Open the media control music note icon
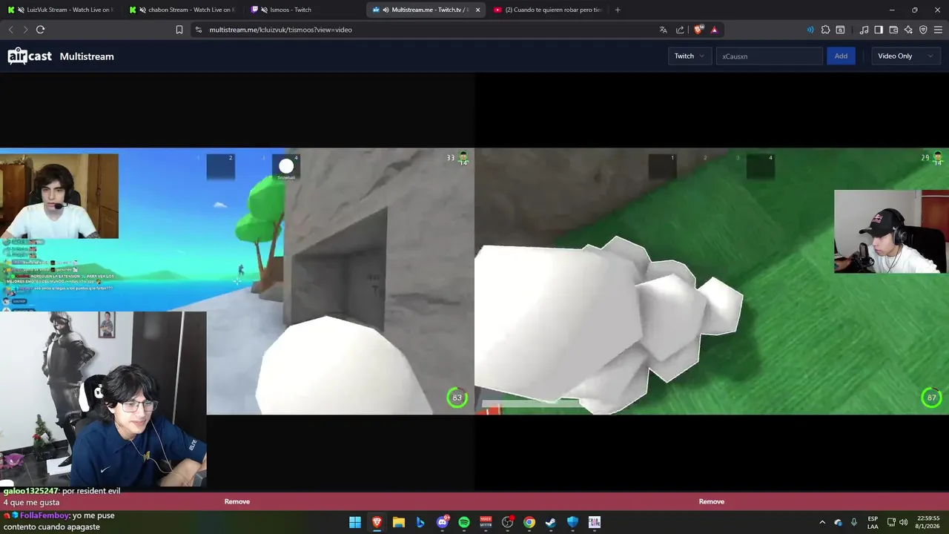The image size is (949, 534). 864,30
